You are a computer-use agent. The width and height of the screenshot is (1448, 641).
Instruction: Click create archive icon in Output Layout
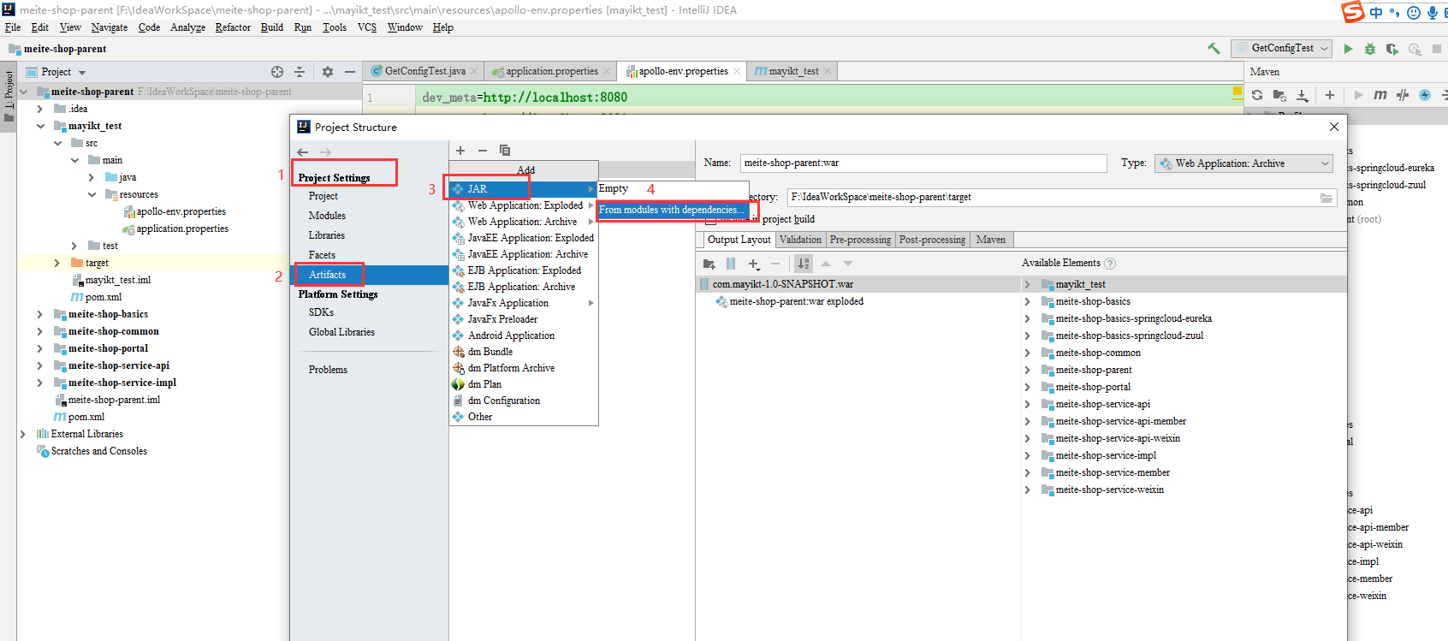pos(731,264)
